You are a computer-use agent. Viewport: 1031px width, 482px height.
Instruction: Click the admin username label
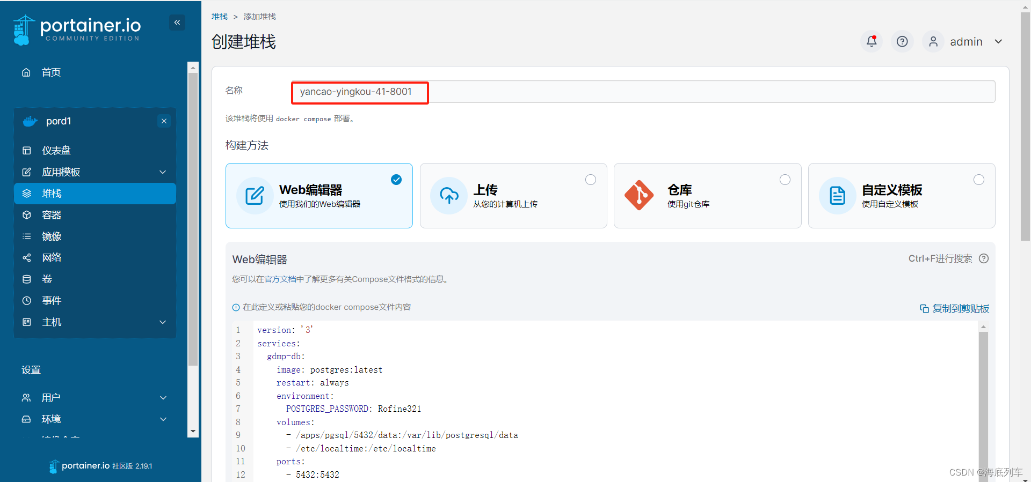966,42
